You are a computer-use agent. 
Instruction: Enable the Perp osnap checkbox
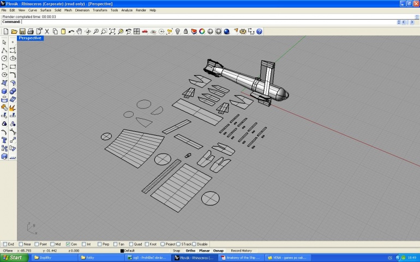(100, 244)
